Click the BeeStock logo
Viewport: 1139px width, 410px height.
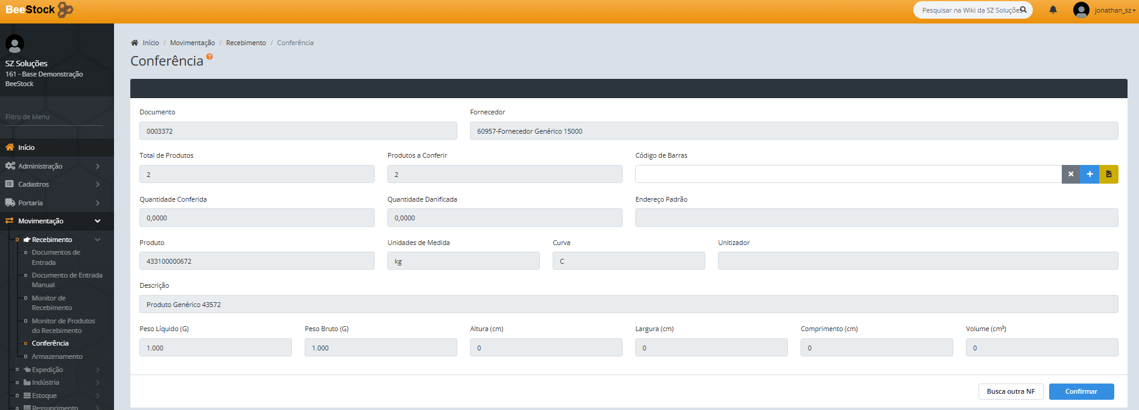pyautogui.click(x=39, y=10)
